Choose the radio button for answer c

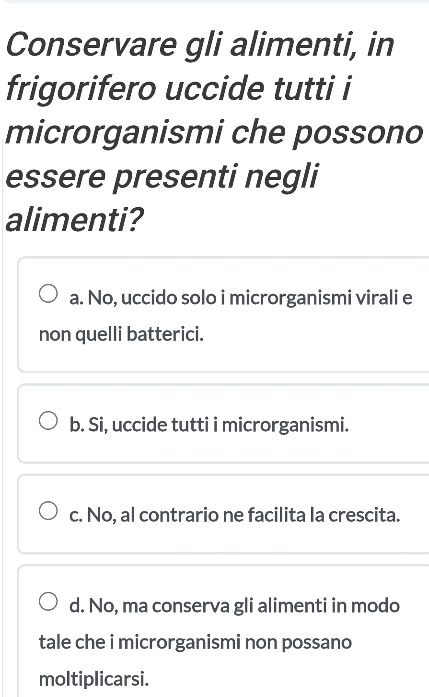pyautogui.click(x=48, y=514)
